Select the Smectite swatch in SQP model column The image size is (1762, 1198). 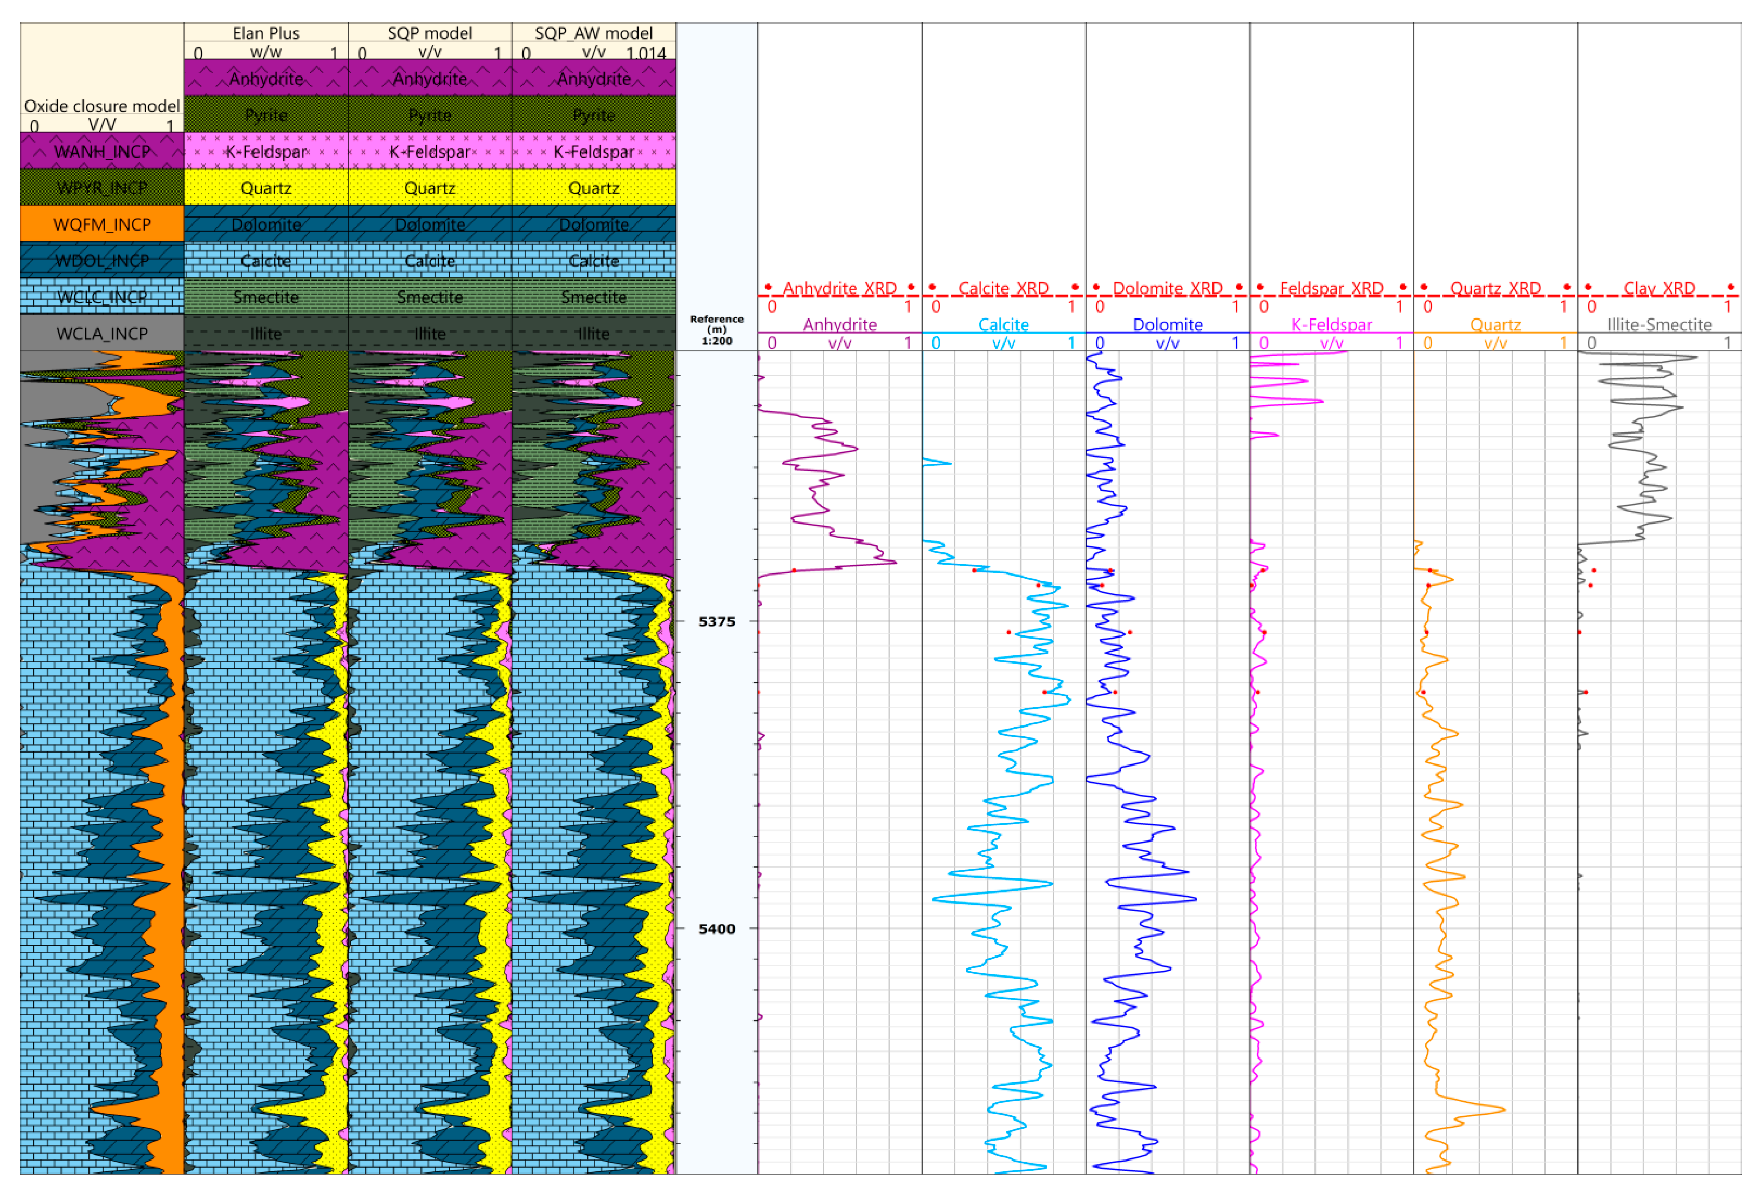pyautogui.click(x=429, y=297)
